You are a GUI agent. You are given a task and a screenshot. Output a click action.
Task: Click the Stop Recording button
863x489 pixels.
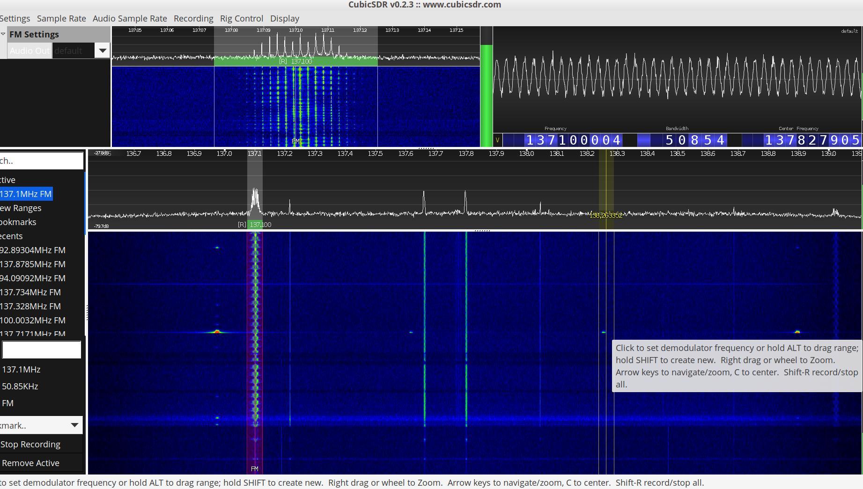point(41,444)
